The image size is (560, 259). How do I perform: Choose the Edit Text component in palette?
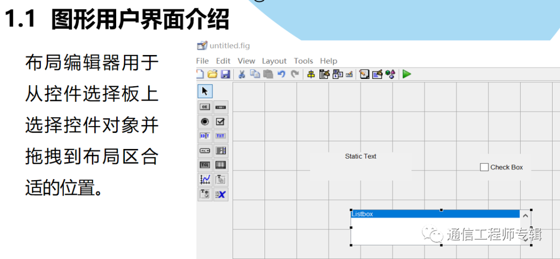pos(205,136)
